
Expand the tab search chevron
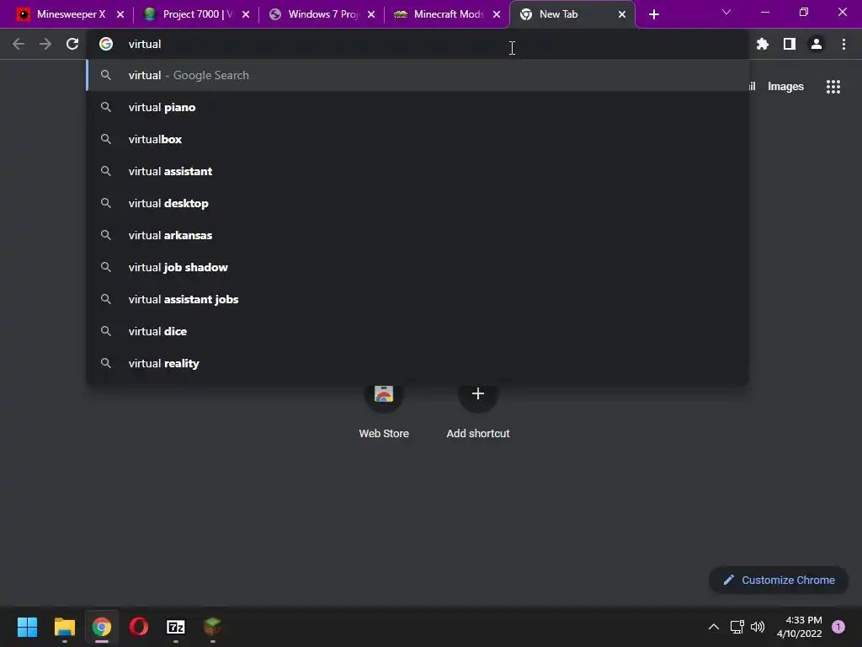726,12
